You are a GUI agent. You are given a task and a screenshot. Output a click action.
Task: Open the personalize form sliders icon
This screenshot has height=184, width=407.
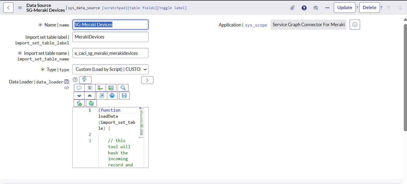pos(316,8)
